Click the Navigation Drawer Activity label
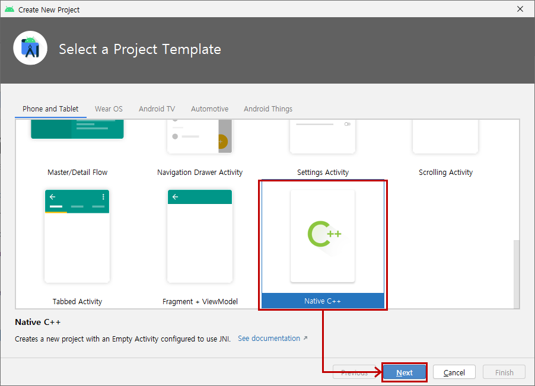 (200, 173)
